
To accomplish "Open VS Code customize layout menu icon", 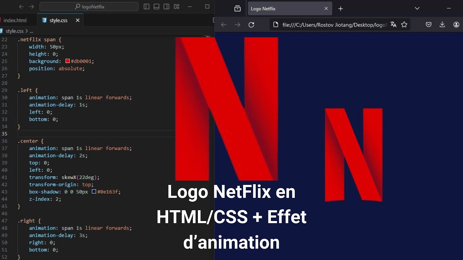I will click(177, 6).
